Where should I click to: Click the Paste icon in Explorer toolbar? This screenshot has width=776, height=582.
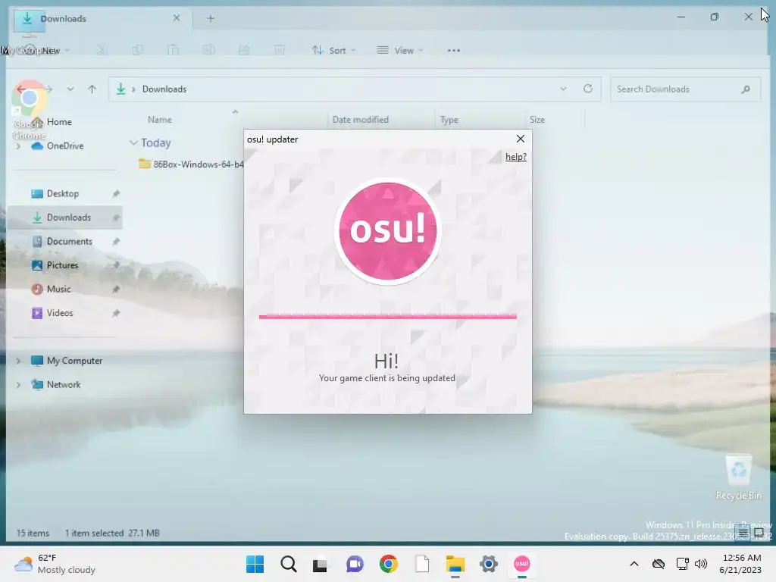[173, 50]
